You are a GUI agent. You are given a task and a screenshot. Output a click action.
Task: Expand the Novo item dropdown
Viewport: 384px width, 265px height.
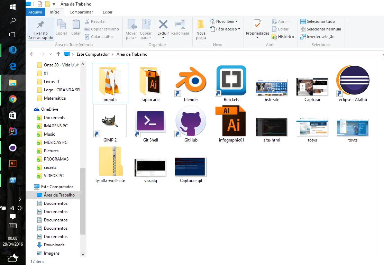224,21
